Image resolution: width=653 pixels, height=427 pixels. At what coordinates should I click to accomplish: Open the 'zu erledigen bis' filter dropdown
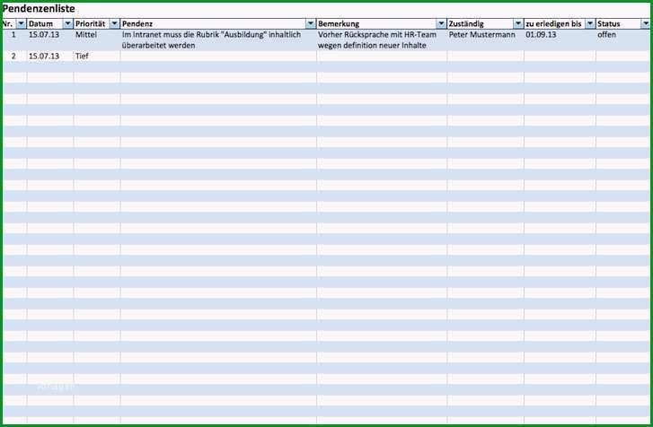tap(590, 23)
